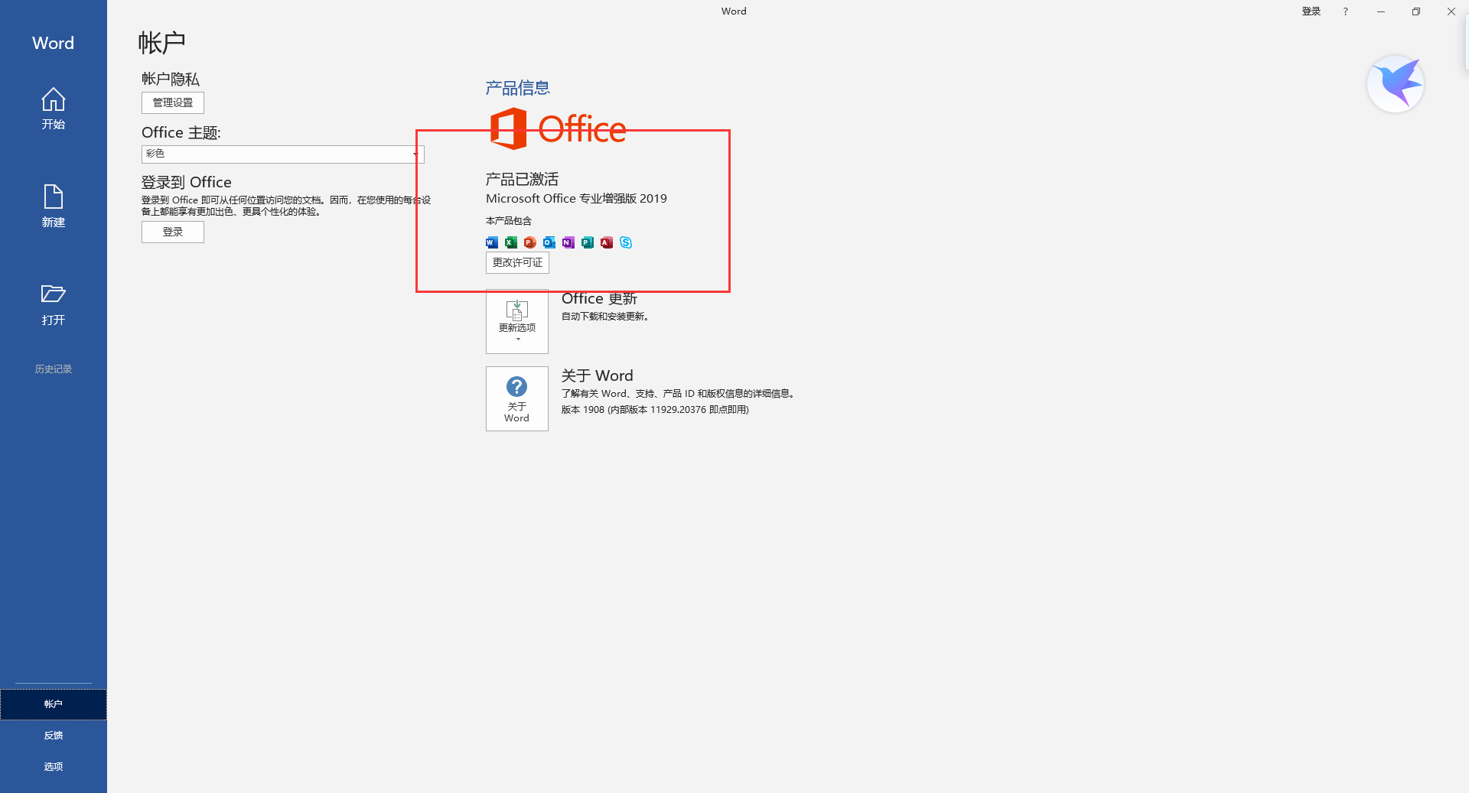
Task: Click the Outlook app icon in product list
Action: tap(549, 242)
